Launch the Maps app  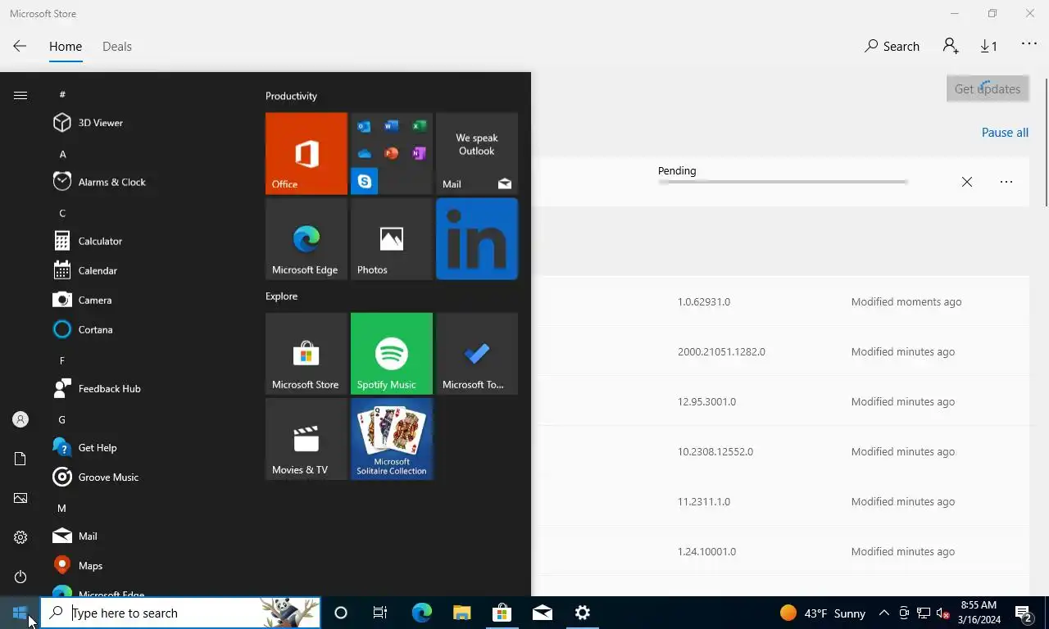coord(146,565)
